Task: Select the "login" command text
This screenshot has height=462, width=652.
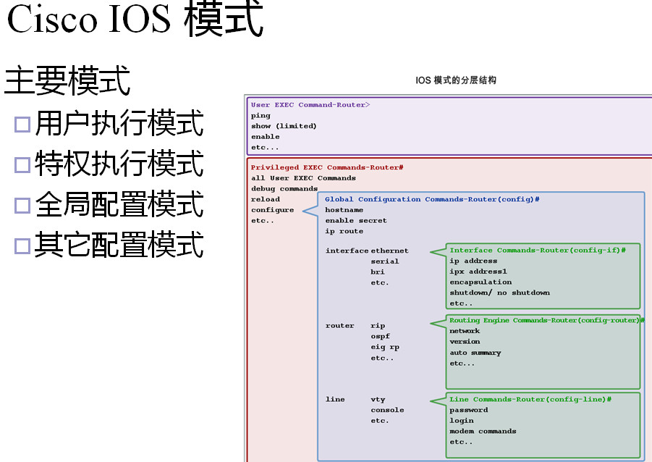Action: (x=462, y=421)
